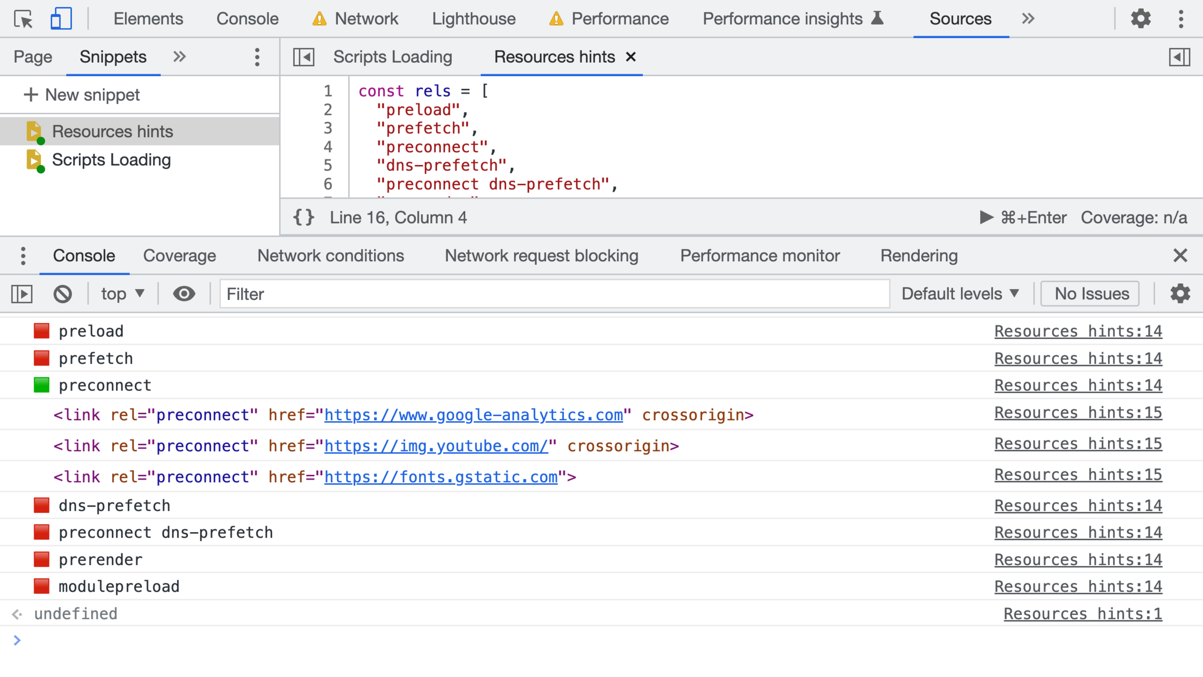Create live expression with eye icon
The image size is (1203, 677).
tap(184, 294)
